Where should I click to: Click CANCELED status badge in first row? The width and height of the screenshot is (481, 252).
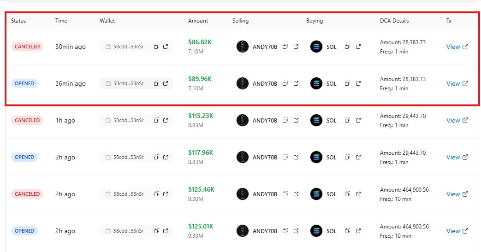click(27, 47)
